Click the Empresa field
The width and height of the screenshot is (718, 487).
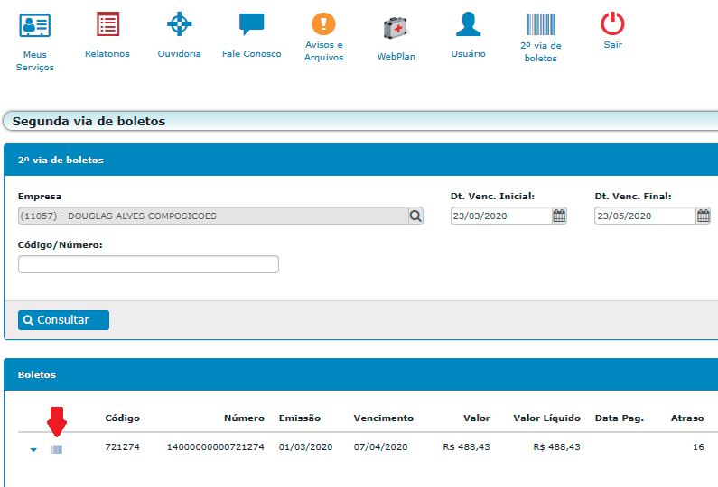213,216
